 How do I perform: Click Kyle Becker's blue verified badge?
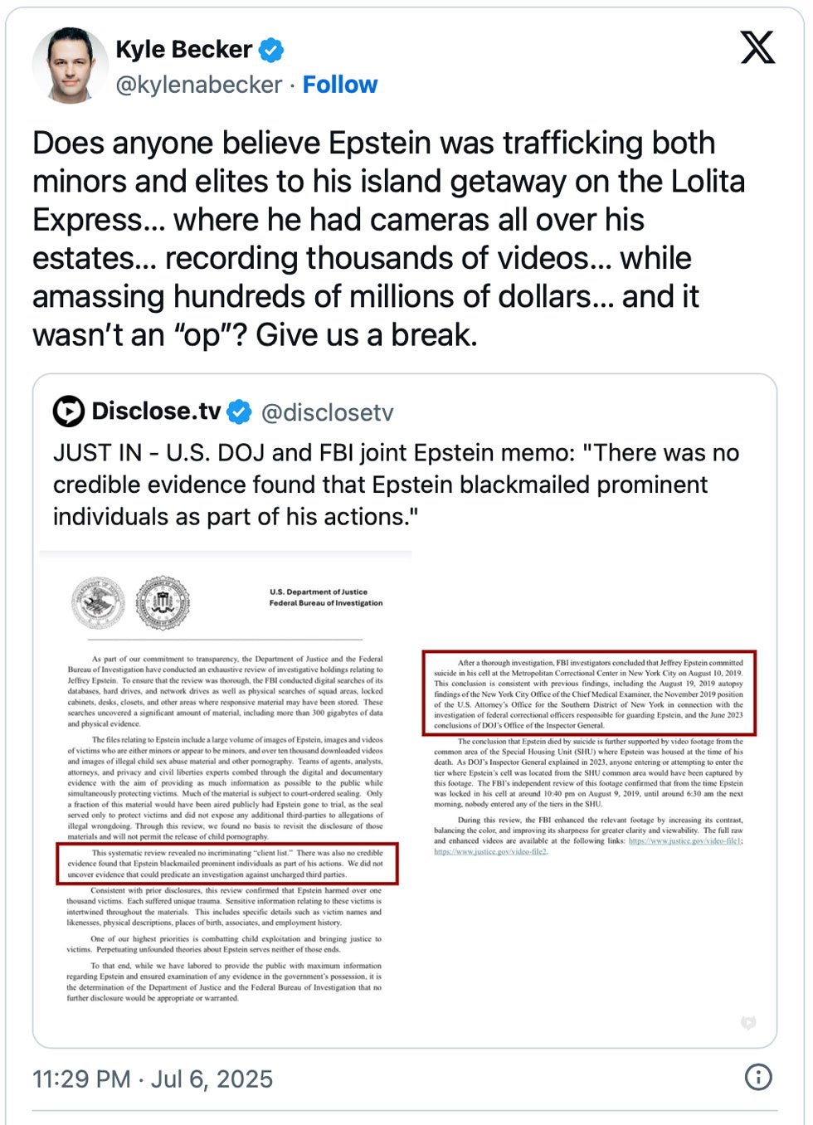click(270, 50)
